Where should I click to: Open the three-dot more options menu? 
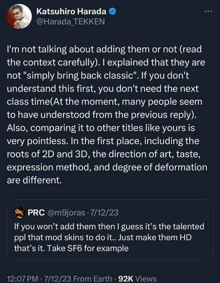pyautogui.click(x=208, y=11)
